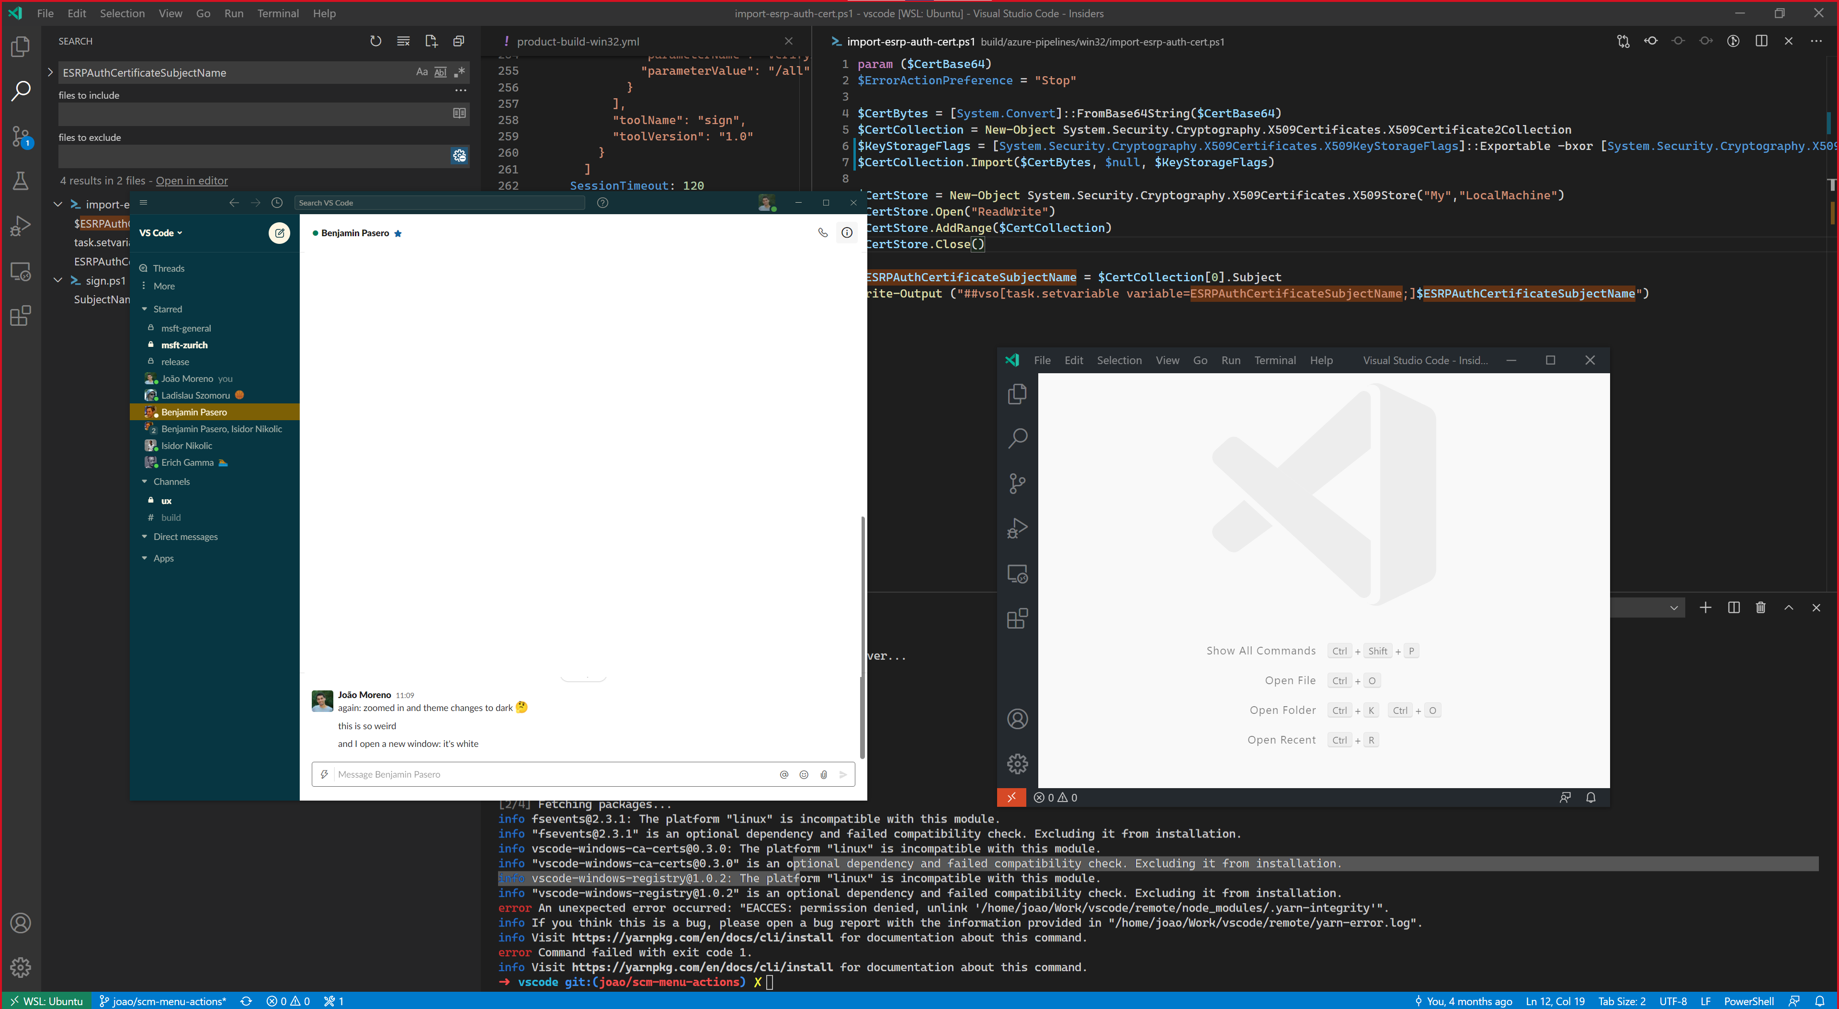Open the Terminal menu
Screen dimensions: 1839x1009
pos(278,13)
